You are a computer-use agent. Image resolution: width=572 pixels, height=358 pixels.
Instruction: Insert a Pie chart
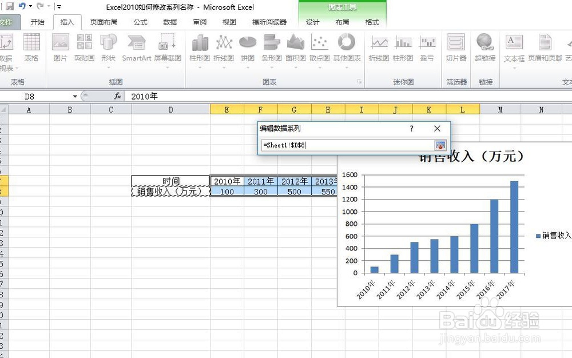pos(247,49)
